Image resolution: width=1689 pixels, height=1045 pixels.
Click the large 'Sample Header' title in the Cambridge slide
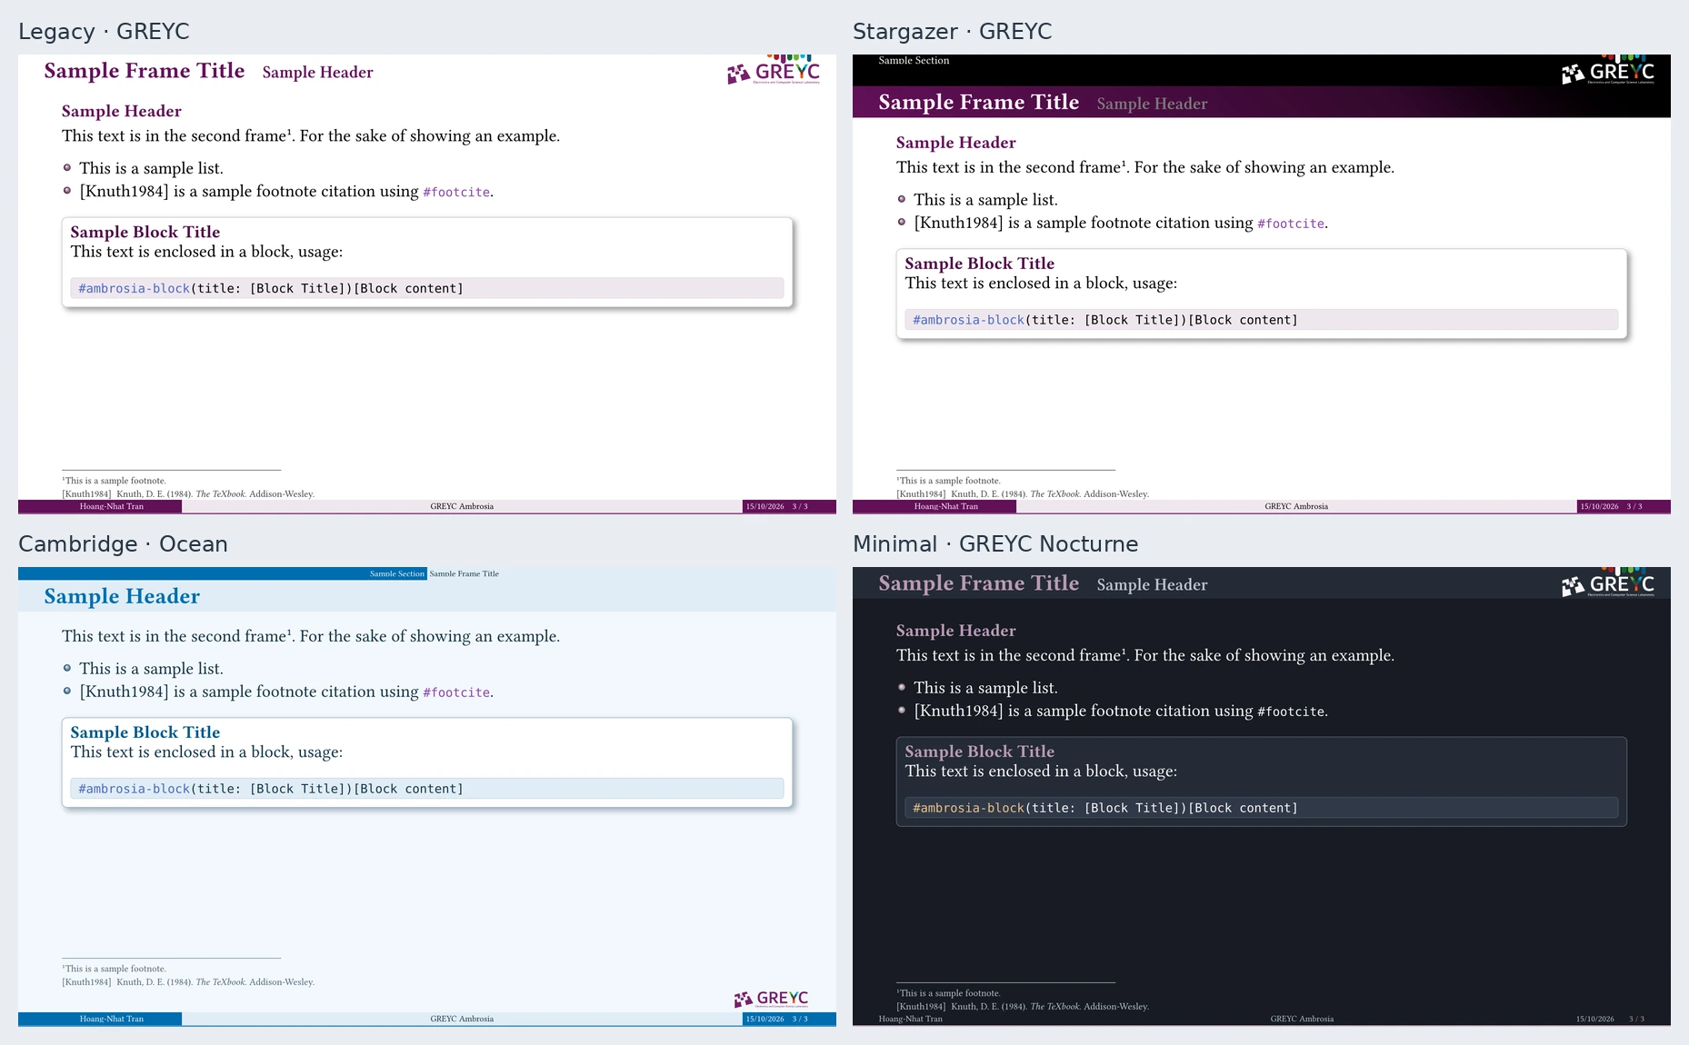[x=122, y=596]
